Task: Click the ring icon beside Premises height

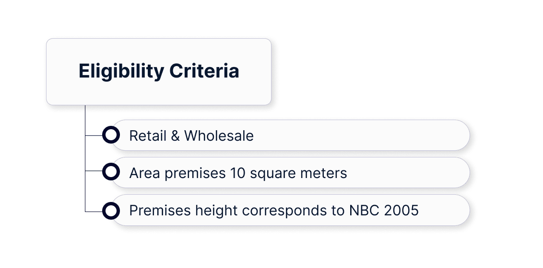Action: (111, 210)
